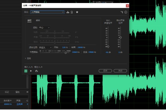Click the side channel level slider knob
This screenshot has width=166, height=110.
pos(120,37)
